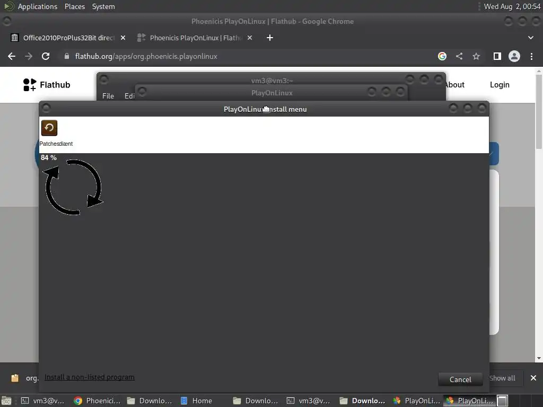
Task: Open the downloaded org. file item
Action: (24, 378)
